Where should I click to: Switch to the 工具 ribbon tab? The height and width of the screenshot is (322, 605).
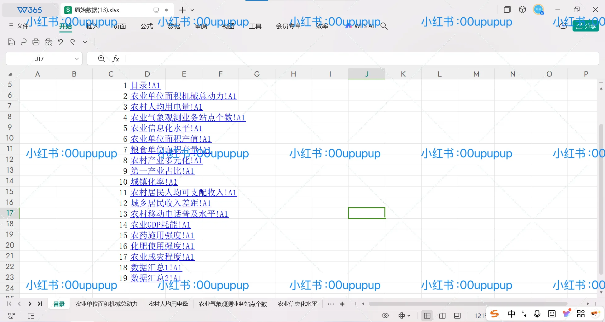[x=255, y=26]
